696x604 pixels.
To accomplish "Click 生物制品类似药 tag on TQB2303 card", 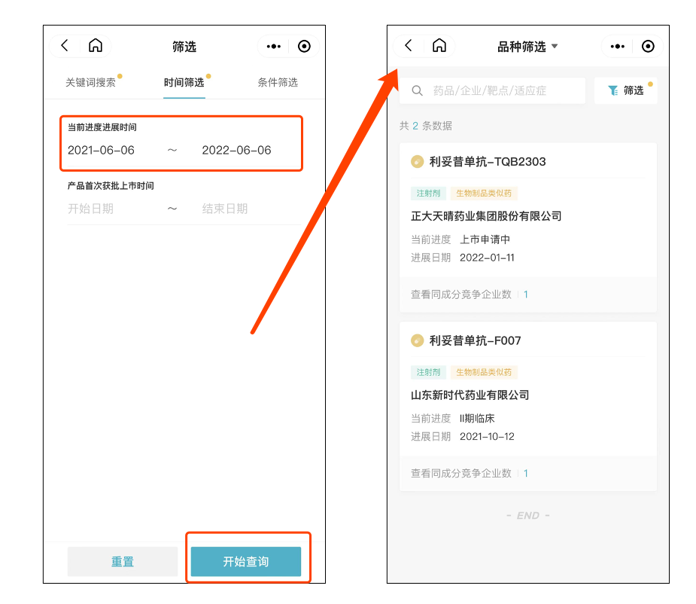I will (x=484, y=194).
